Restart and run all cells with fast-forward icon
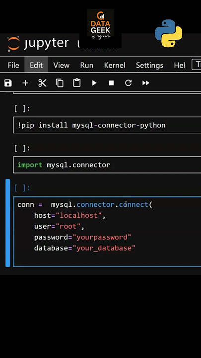Image resolution: width=201 pixels, height=358 pixels. 146,83
